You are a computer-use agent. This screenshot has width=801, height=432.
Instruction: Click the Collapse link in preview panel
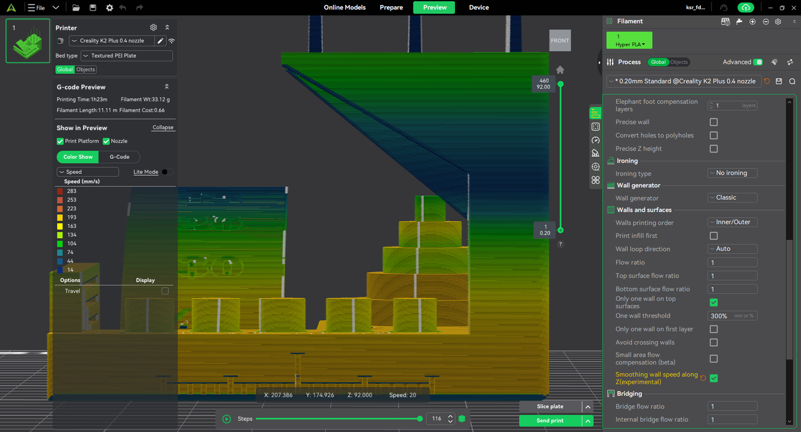[x=163, y=128]
